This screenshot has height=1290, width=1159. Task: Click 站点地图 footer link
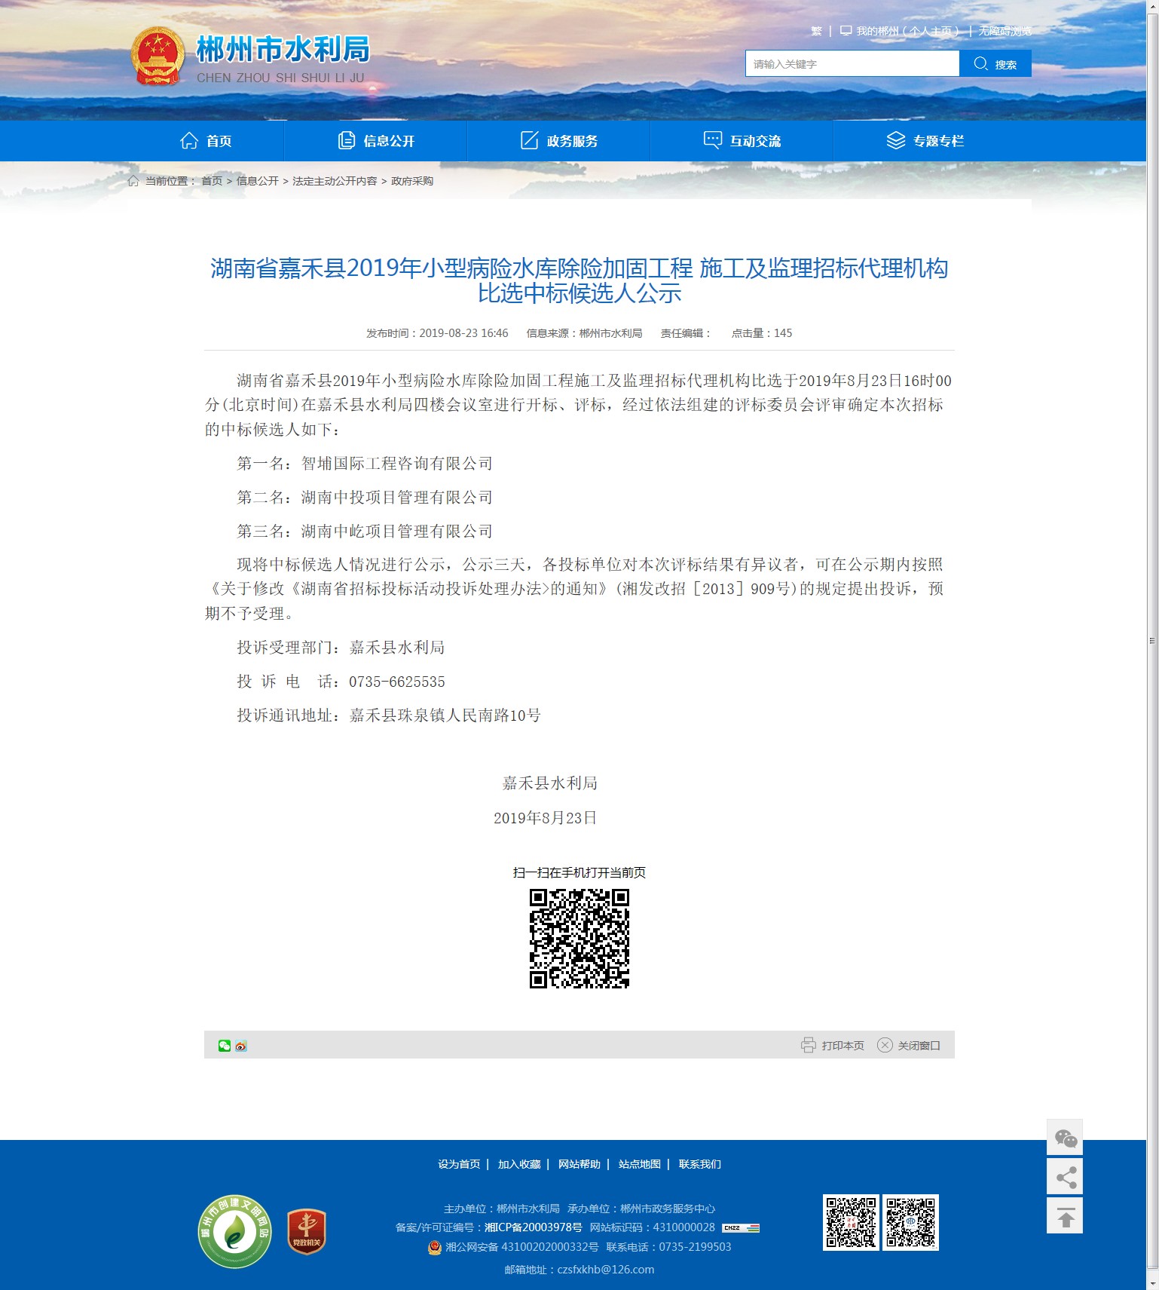(x=640, y=1164)
